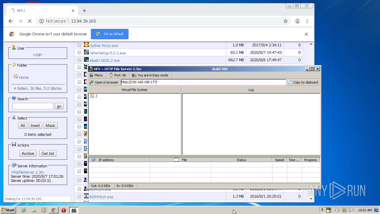The image size is (380, 214).
Task: Check the box for GitterSetup-5.0.1.exe
Action: tap(79, 52)
